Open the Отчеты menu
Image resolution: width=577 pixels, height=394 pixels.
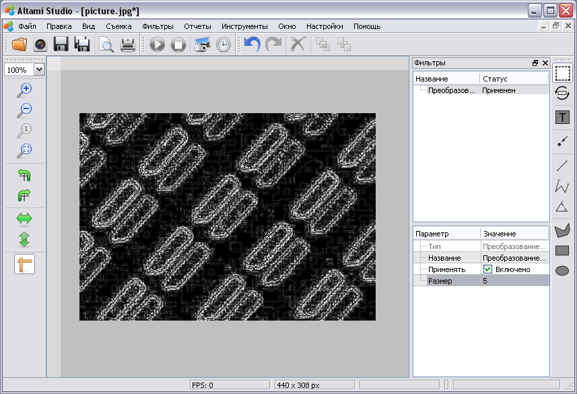198,26
